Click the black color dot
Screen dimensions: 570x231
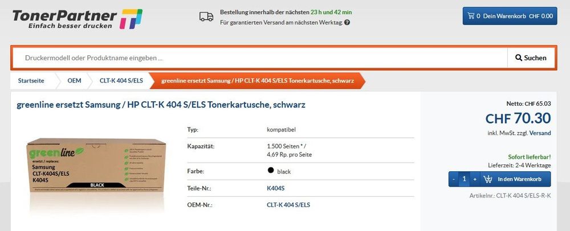[270, 170]
